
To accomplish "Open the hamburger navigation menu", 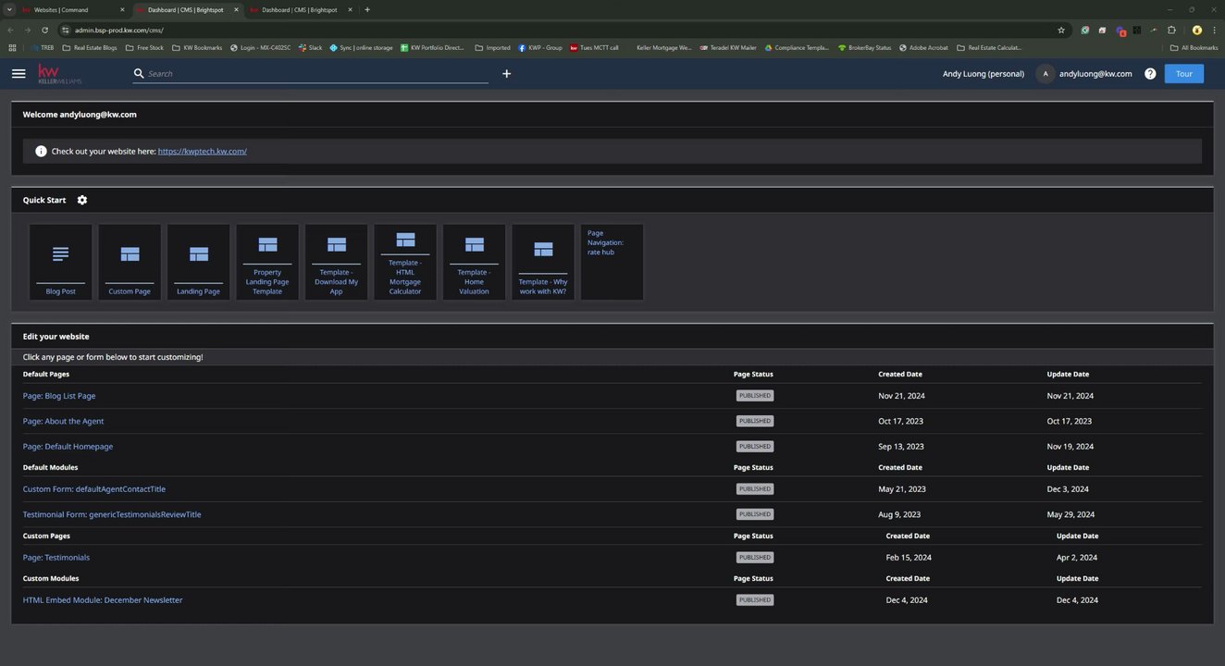I will [x=19, y=73].
